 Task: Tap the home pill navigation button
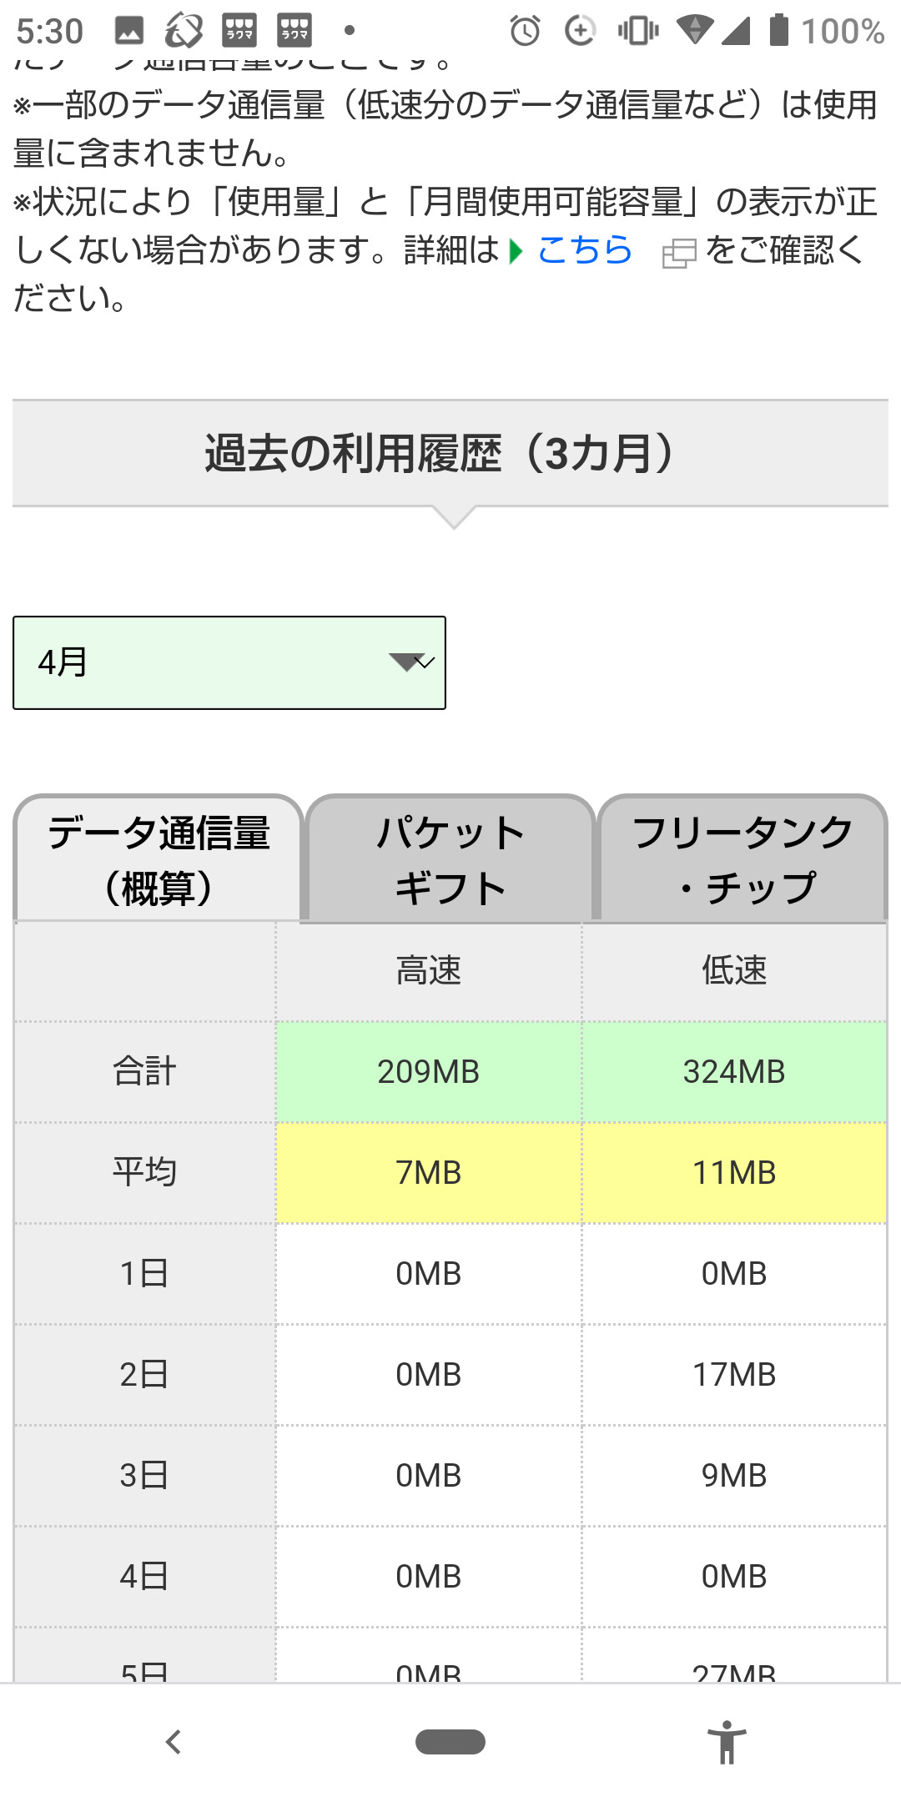[x=450, y=1742]
